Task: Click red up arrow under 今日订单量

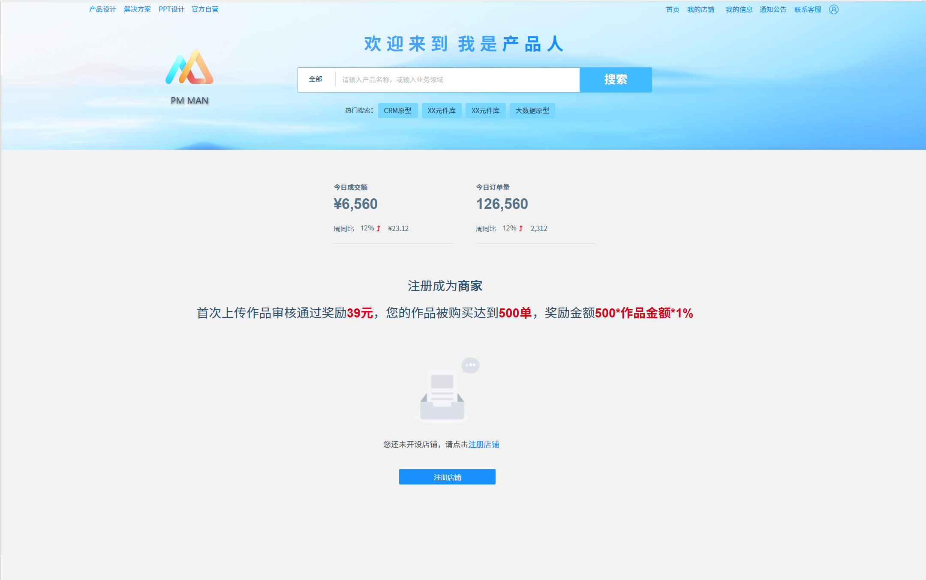Action: pos(520,228)
